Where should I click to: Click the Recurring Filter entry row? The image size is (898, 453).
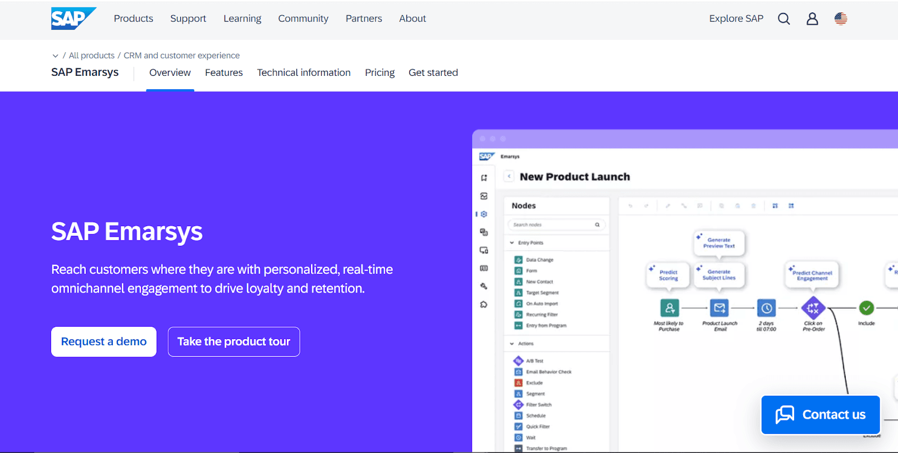pyautogui.click(x=536, y=314)
